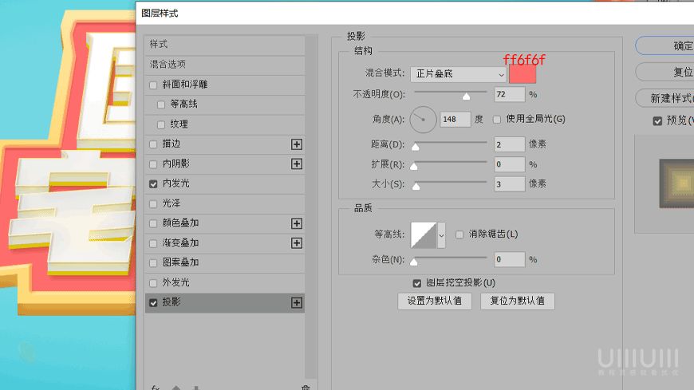Click the 确定 button

click(664, 45)
